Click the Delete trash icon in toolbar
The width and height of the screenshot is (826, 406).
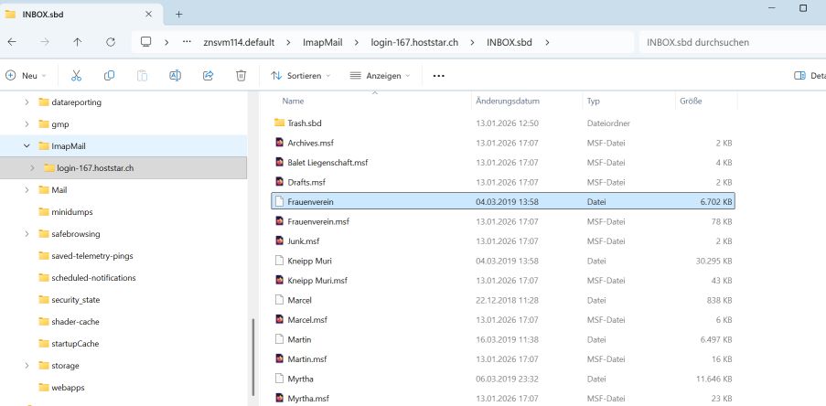[241, 76]
